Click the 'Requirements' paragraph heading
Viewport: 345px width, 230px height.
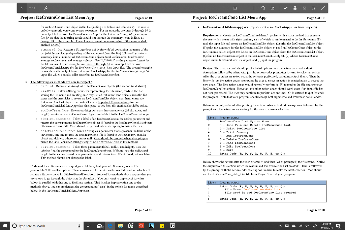coord(212,35)
